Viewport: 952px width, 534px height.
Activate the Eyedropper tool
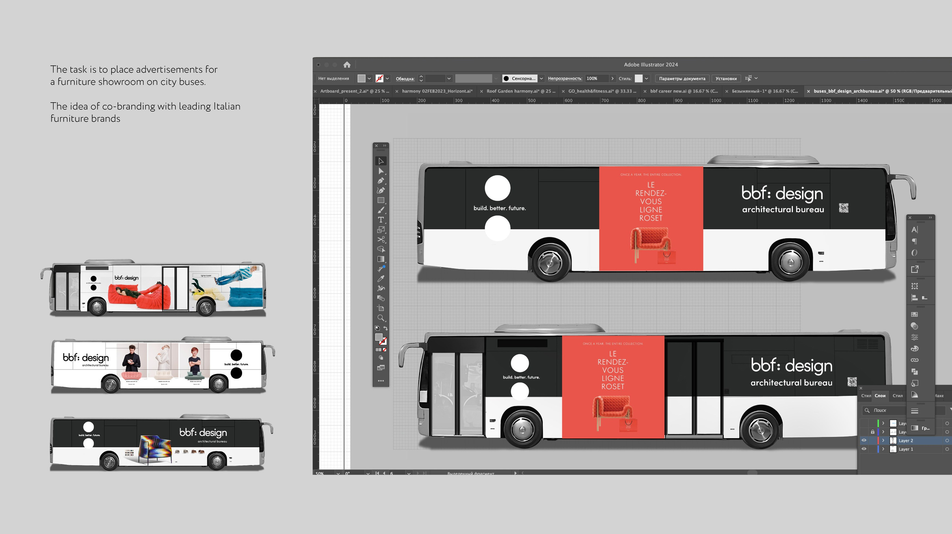point(380,279)
